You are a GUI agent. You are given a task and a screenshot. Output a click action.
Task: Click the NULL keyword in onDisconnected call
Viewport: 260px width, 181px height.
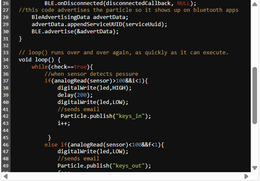click(185, 3)
